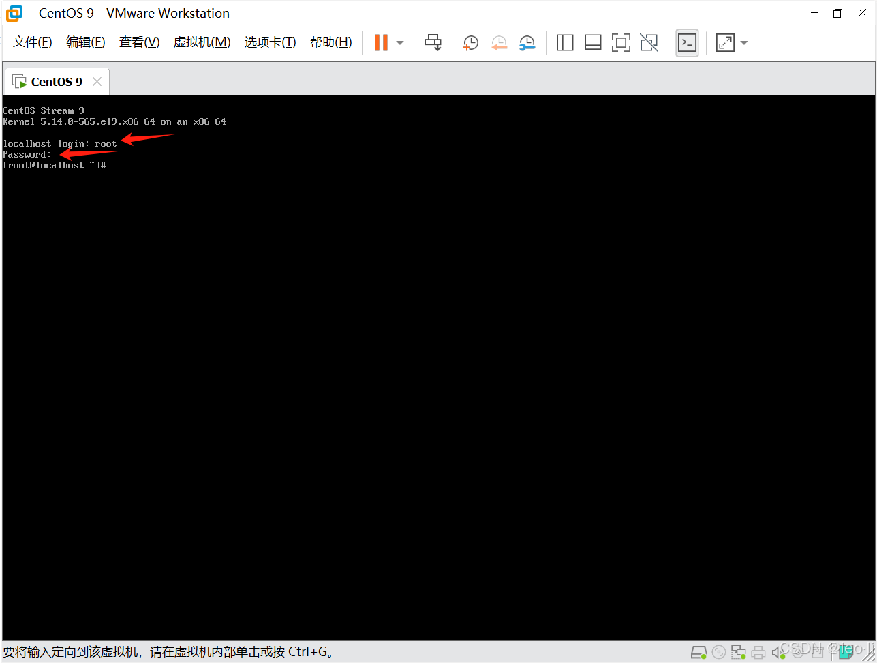The height and width of the screenshot is (663, 877).
Task: Open the 编辑(E) menu
Action: click(85, 42)
